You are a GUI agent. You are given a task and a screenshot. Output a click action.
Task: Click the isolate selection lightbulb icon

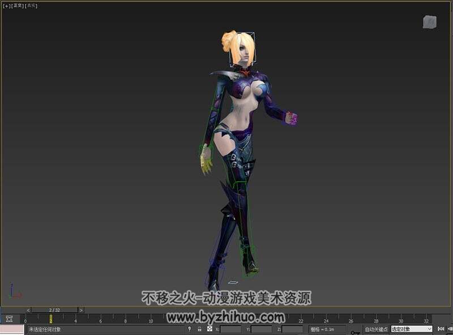190,329
